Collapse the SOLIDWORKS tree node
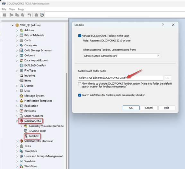 click(17, 121)
